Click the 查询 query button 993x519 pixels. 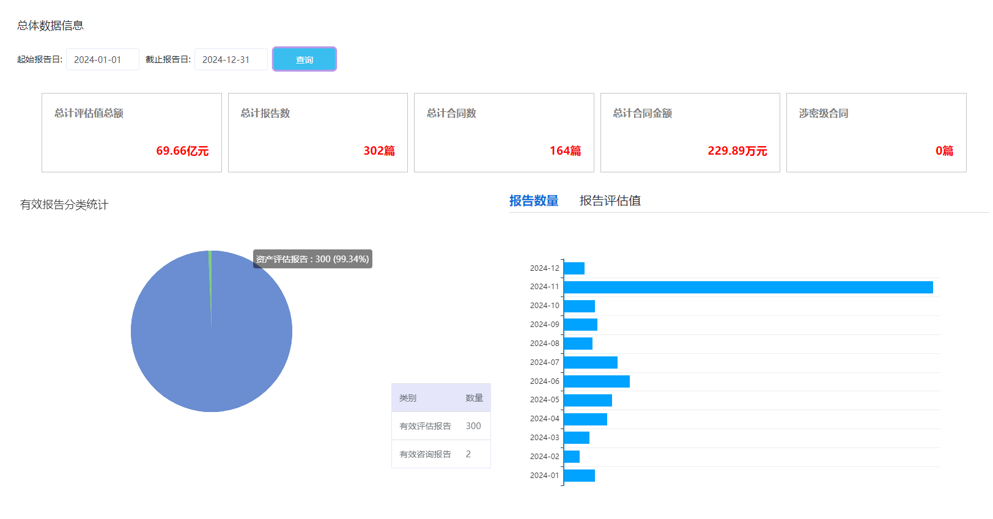[x=304, y=59]
